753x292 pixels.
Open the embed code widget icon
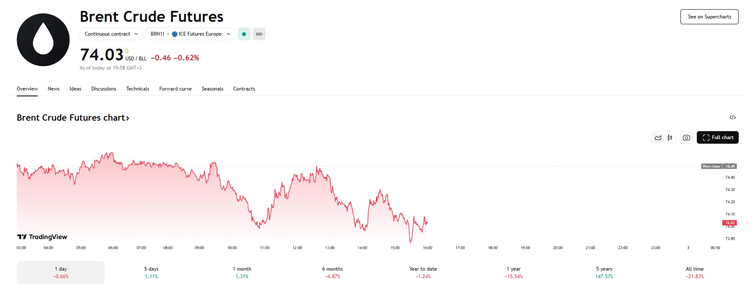(x=732, y=117)
